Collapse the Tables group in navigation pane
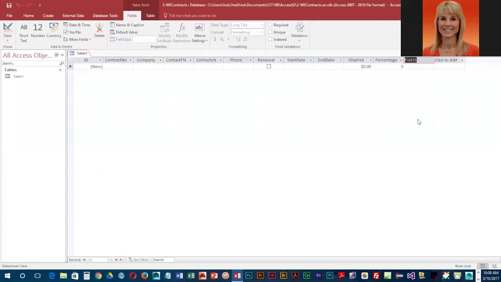The width and height of the screenshot is (501, 282). click(x=60, y=70)
